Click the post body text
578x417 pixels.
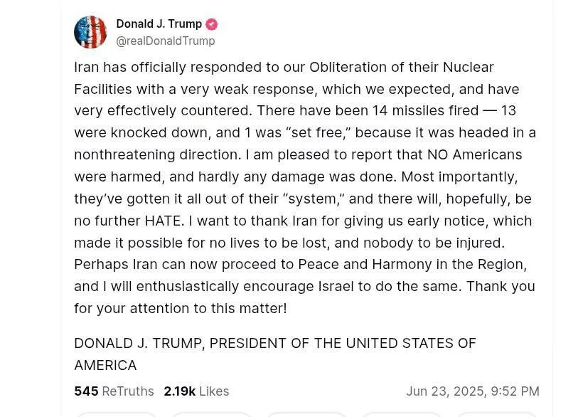point(305,187)
